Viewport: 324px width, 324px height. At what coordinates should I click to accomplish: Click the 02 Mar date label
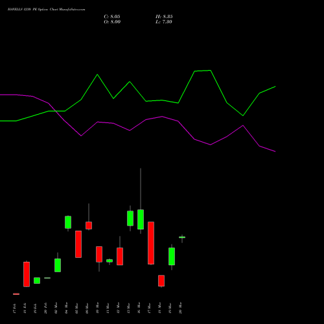coord(56,308)
